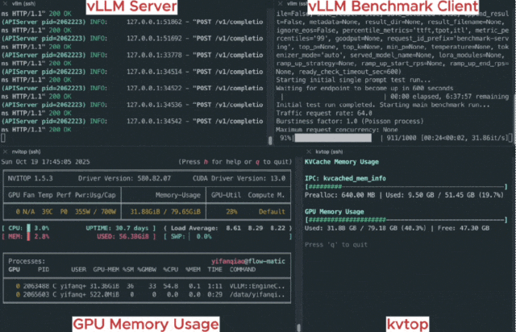Click the MEM usage bar in nvitop
The height and width of the screenshot is (332, 516).
(29, 236)
